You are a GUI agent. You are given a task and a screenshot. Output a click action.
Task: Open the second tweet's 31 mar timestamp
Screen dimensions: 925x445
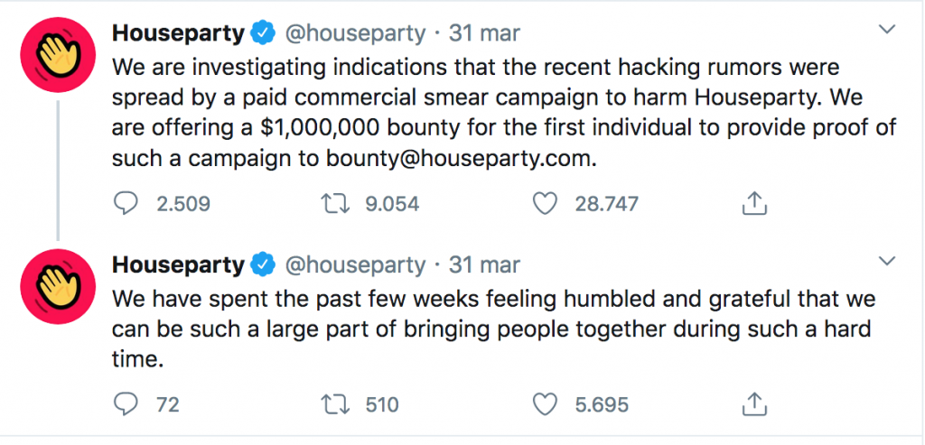click(x=484, y=264)
